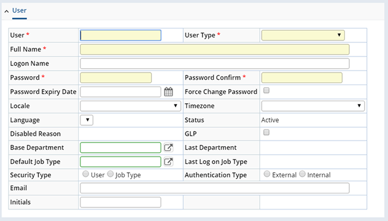Focus the Password Confirm field

tap(302, 78)
